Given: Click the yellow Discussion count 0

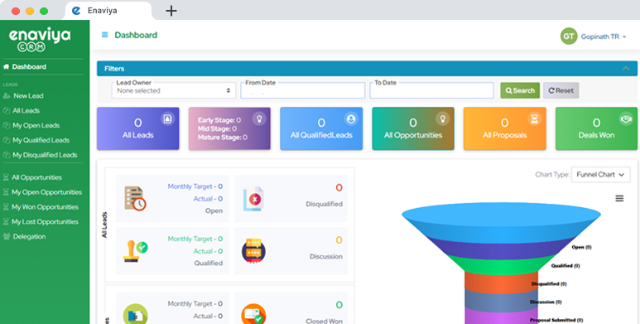Looking at the screenshot, I should coord(339,239).
